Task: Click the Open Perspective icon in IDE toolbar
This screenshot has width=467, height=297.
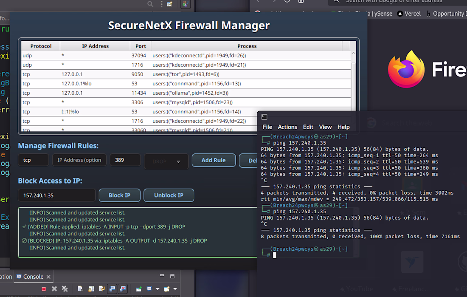Action: 169,4
